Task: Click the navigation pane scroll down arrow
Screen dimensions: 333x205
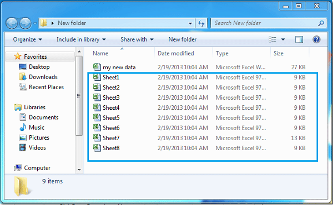Action: click(x=79, y=170)
